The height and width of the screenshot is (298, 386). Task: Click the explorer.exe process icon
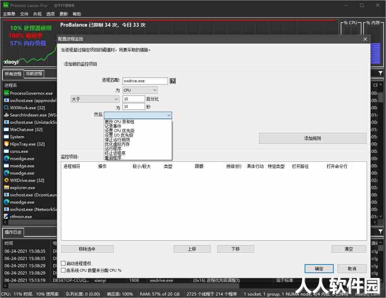point(6,188)
